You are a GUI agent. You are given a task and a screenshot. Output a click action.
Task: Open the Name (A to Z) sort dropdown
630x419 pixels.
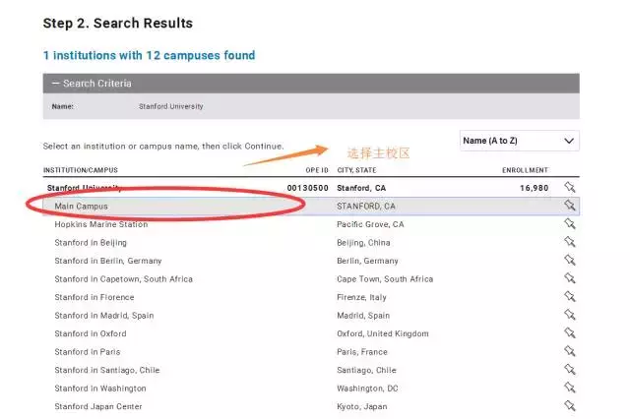click(x=519, y=141)
